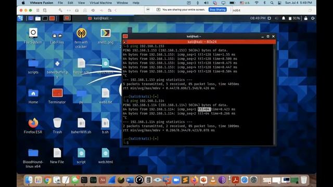The image size is (333, 187).
Task: Click the kali@kali taskbar window button
Action: [100, 18]
